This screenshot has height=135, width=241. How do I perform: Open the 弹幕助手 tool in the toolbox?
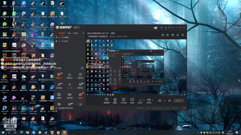pos(59,76)
